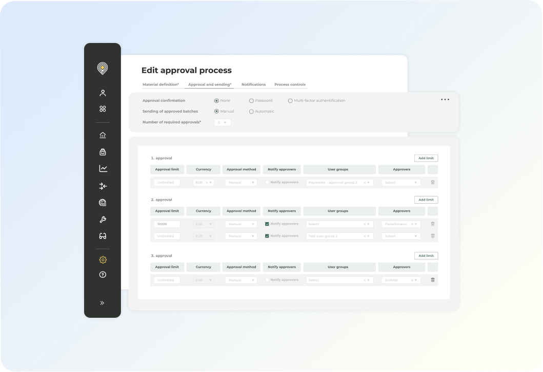Clear Test user group 2 selection
This screenshot has width=543, height=372.
(x=365, y=236)
